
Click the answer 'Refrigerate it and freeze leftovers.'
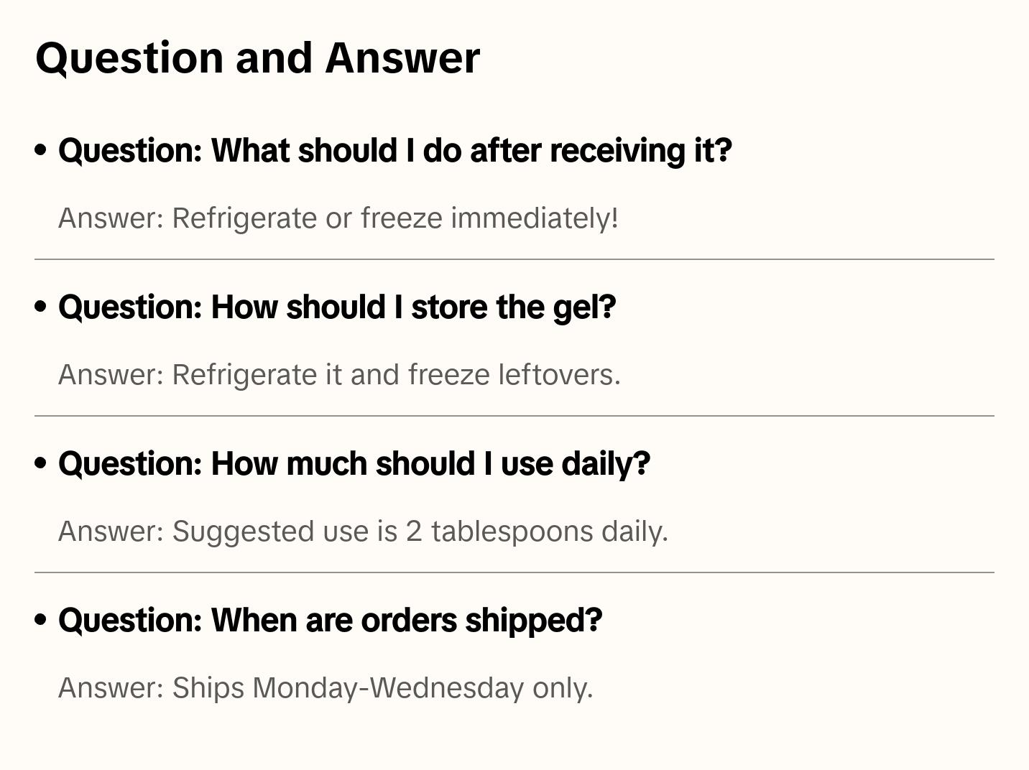coord(339,375)
